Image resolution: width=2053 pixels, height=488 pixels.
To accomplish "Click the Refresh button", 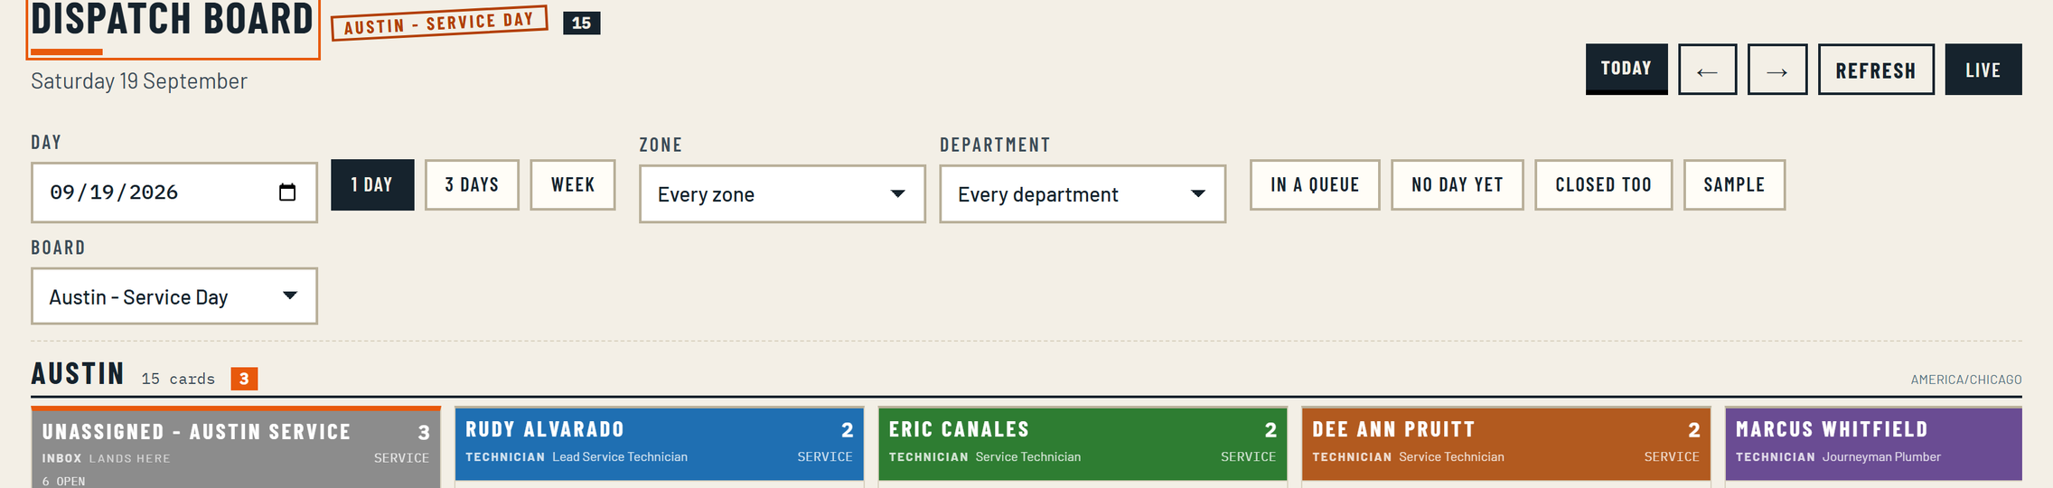I will pos(1876,70).
